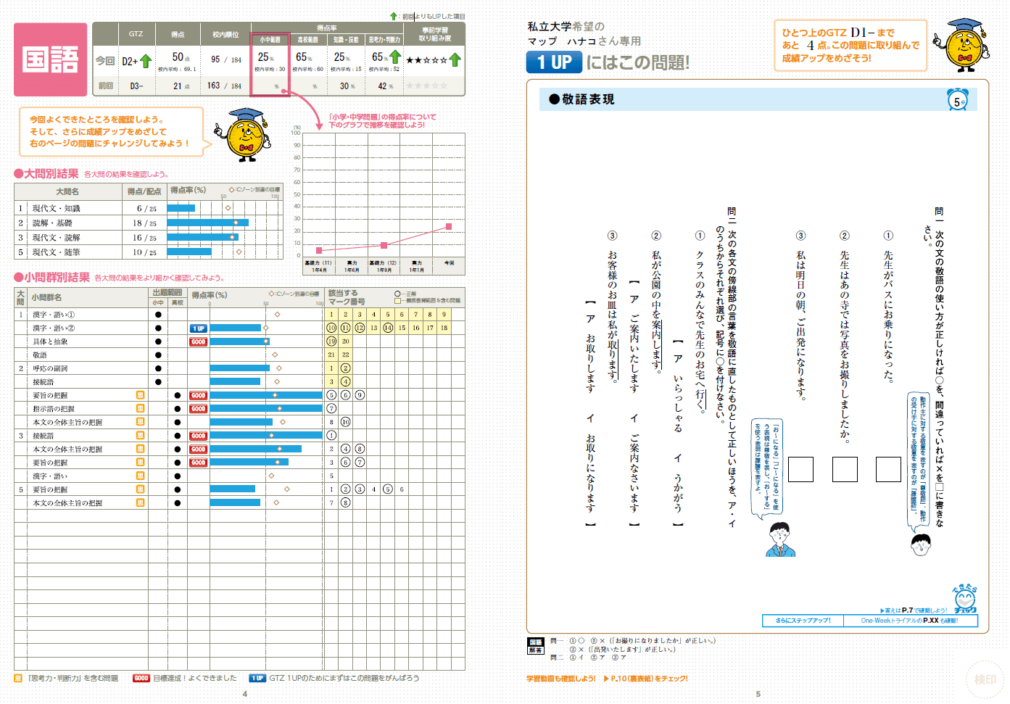Click the pink 国語 subject badge

51,59
